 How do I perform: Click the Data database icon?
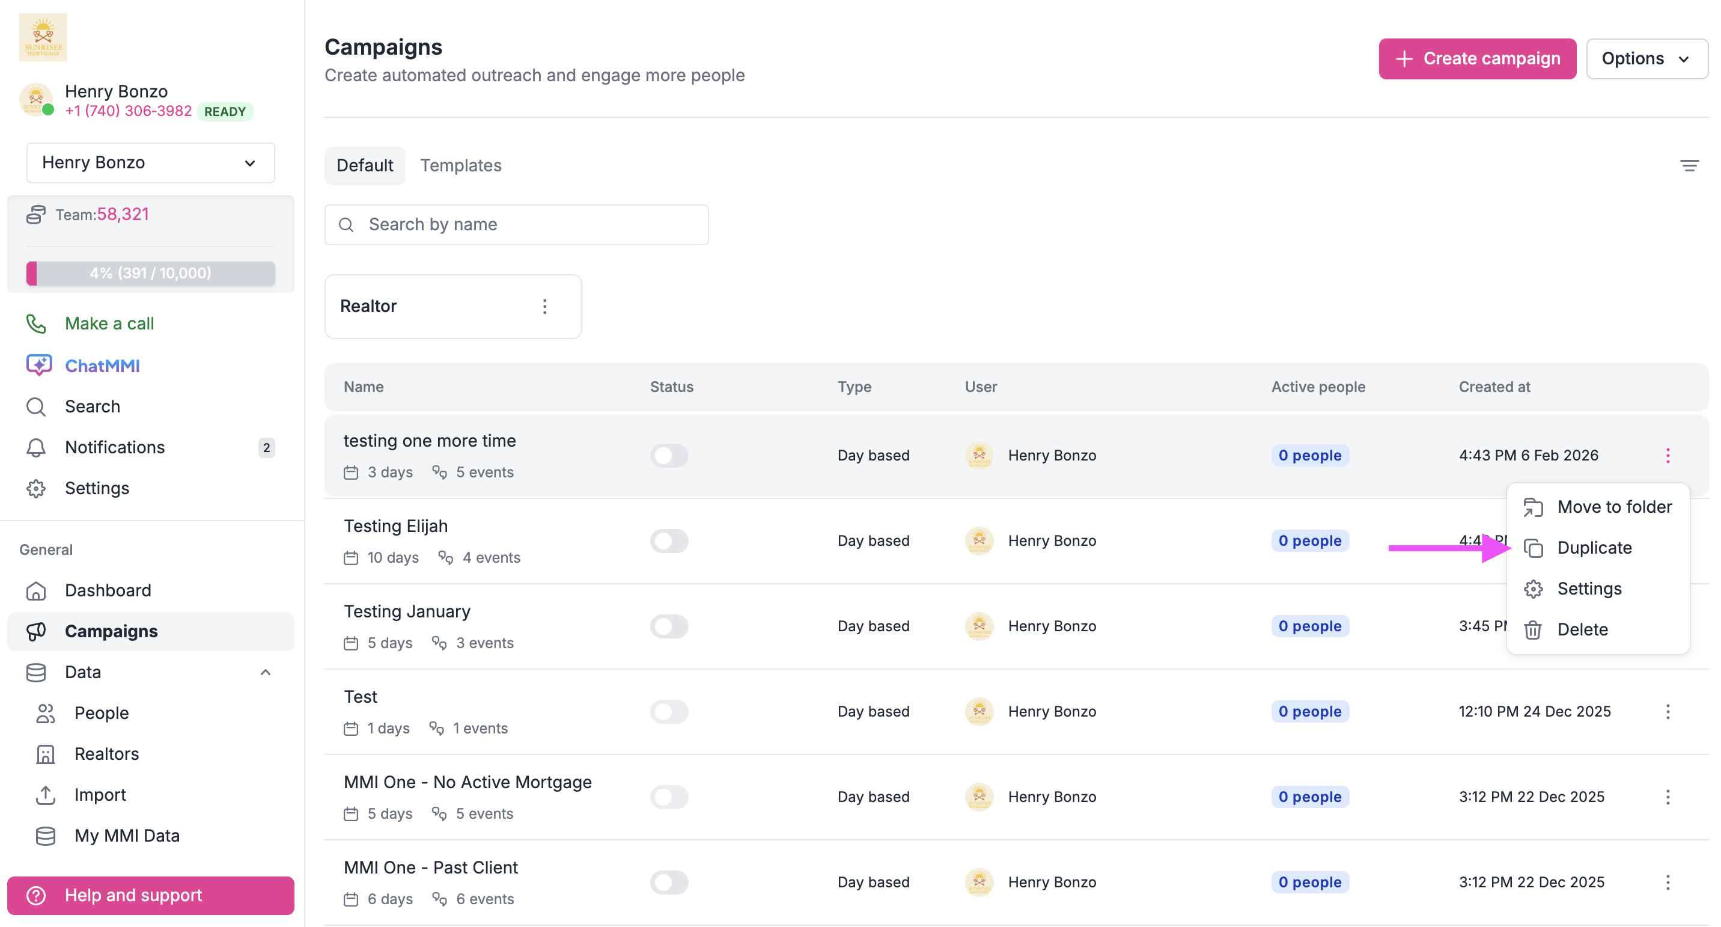(x=36, y=672)
